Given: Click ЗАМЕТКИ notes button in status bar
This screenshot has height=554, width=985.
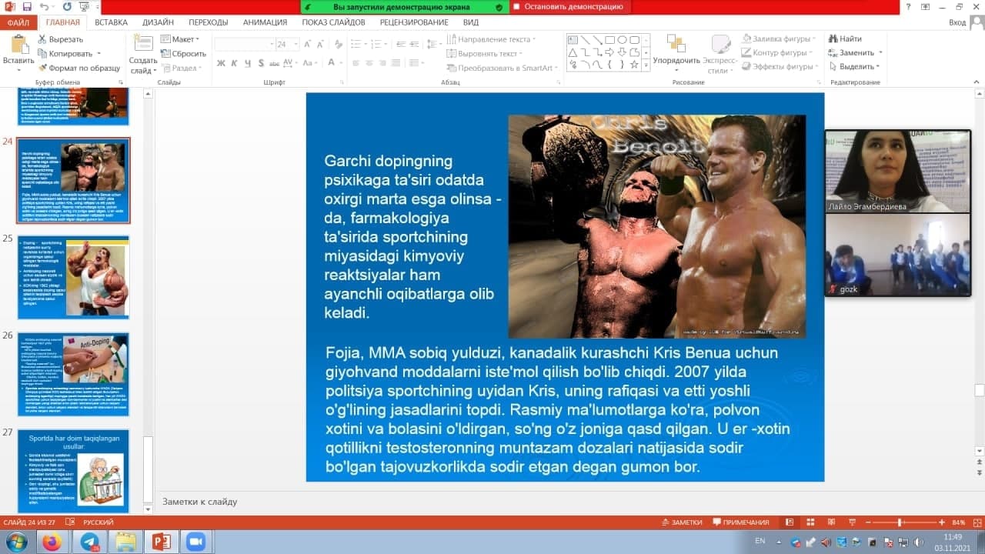Looking at the screenshot, I should pyautogui.click(x=682, y=522).
